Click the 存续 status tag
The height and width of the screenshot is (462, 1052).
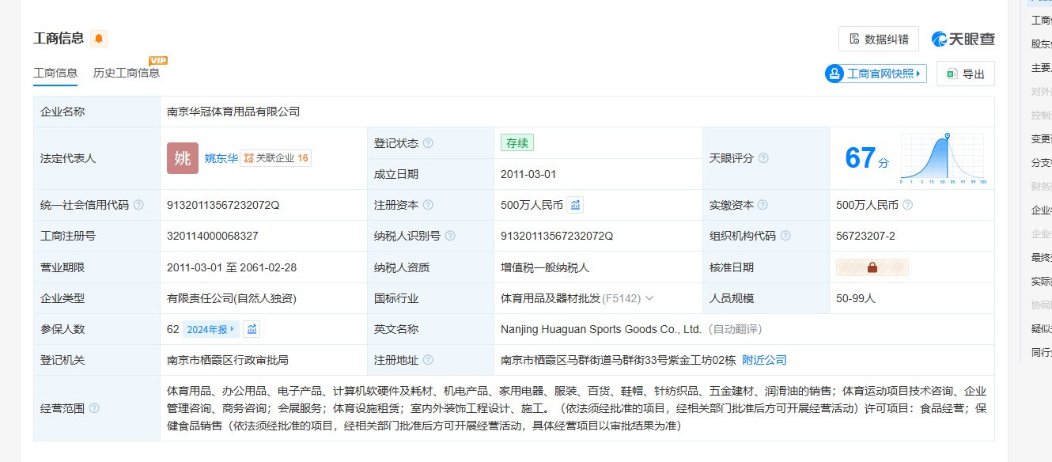coord(517,143)
